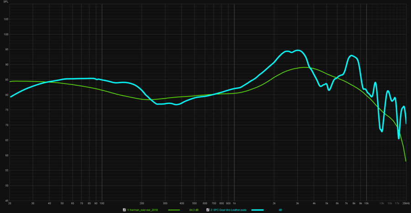Screen dimensions: 411x213
Task: Click the 85 SPL axis value
Action: (x=7, y=80)
